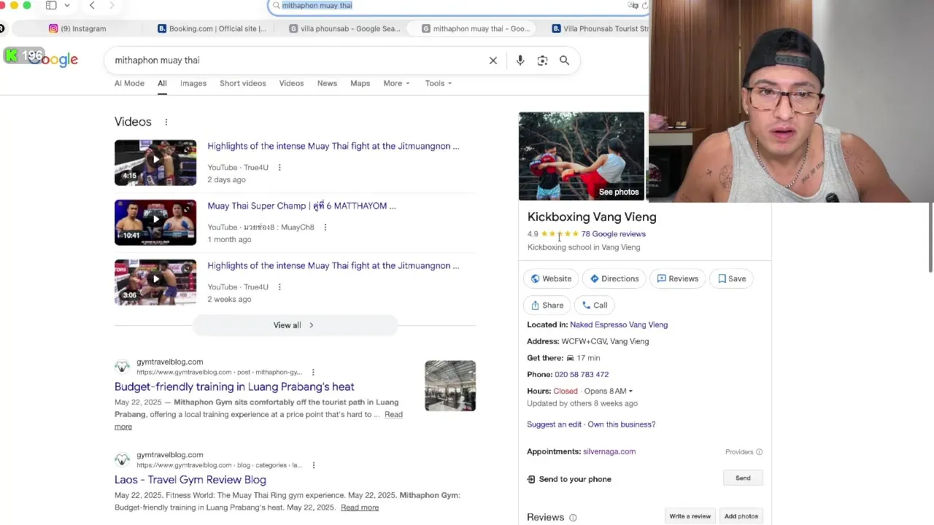Image resolution: width=934 pixels, height=525 pixels.
Task: Read more on Budget-friendly training snippet
Action: coord(393,414)
